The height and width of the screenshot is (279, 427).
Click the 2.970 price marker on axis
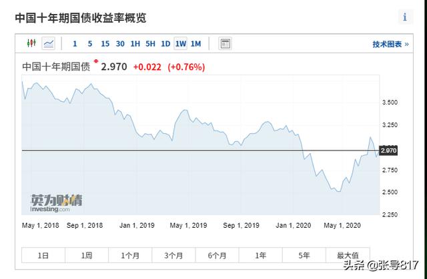tap(388, 150)
